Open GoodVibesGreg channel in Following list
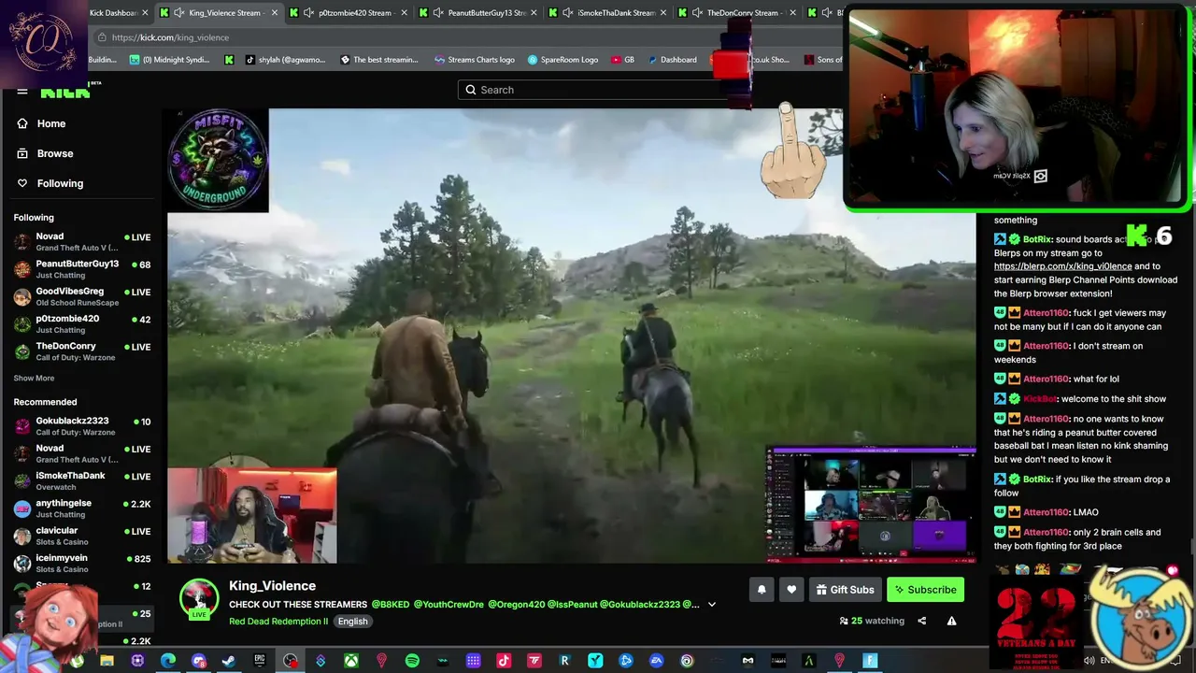Viewport: 1196px width, 673px height. tap(82, 296)
